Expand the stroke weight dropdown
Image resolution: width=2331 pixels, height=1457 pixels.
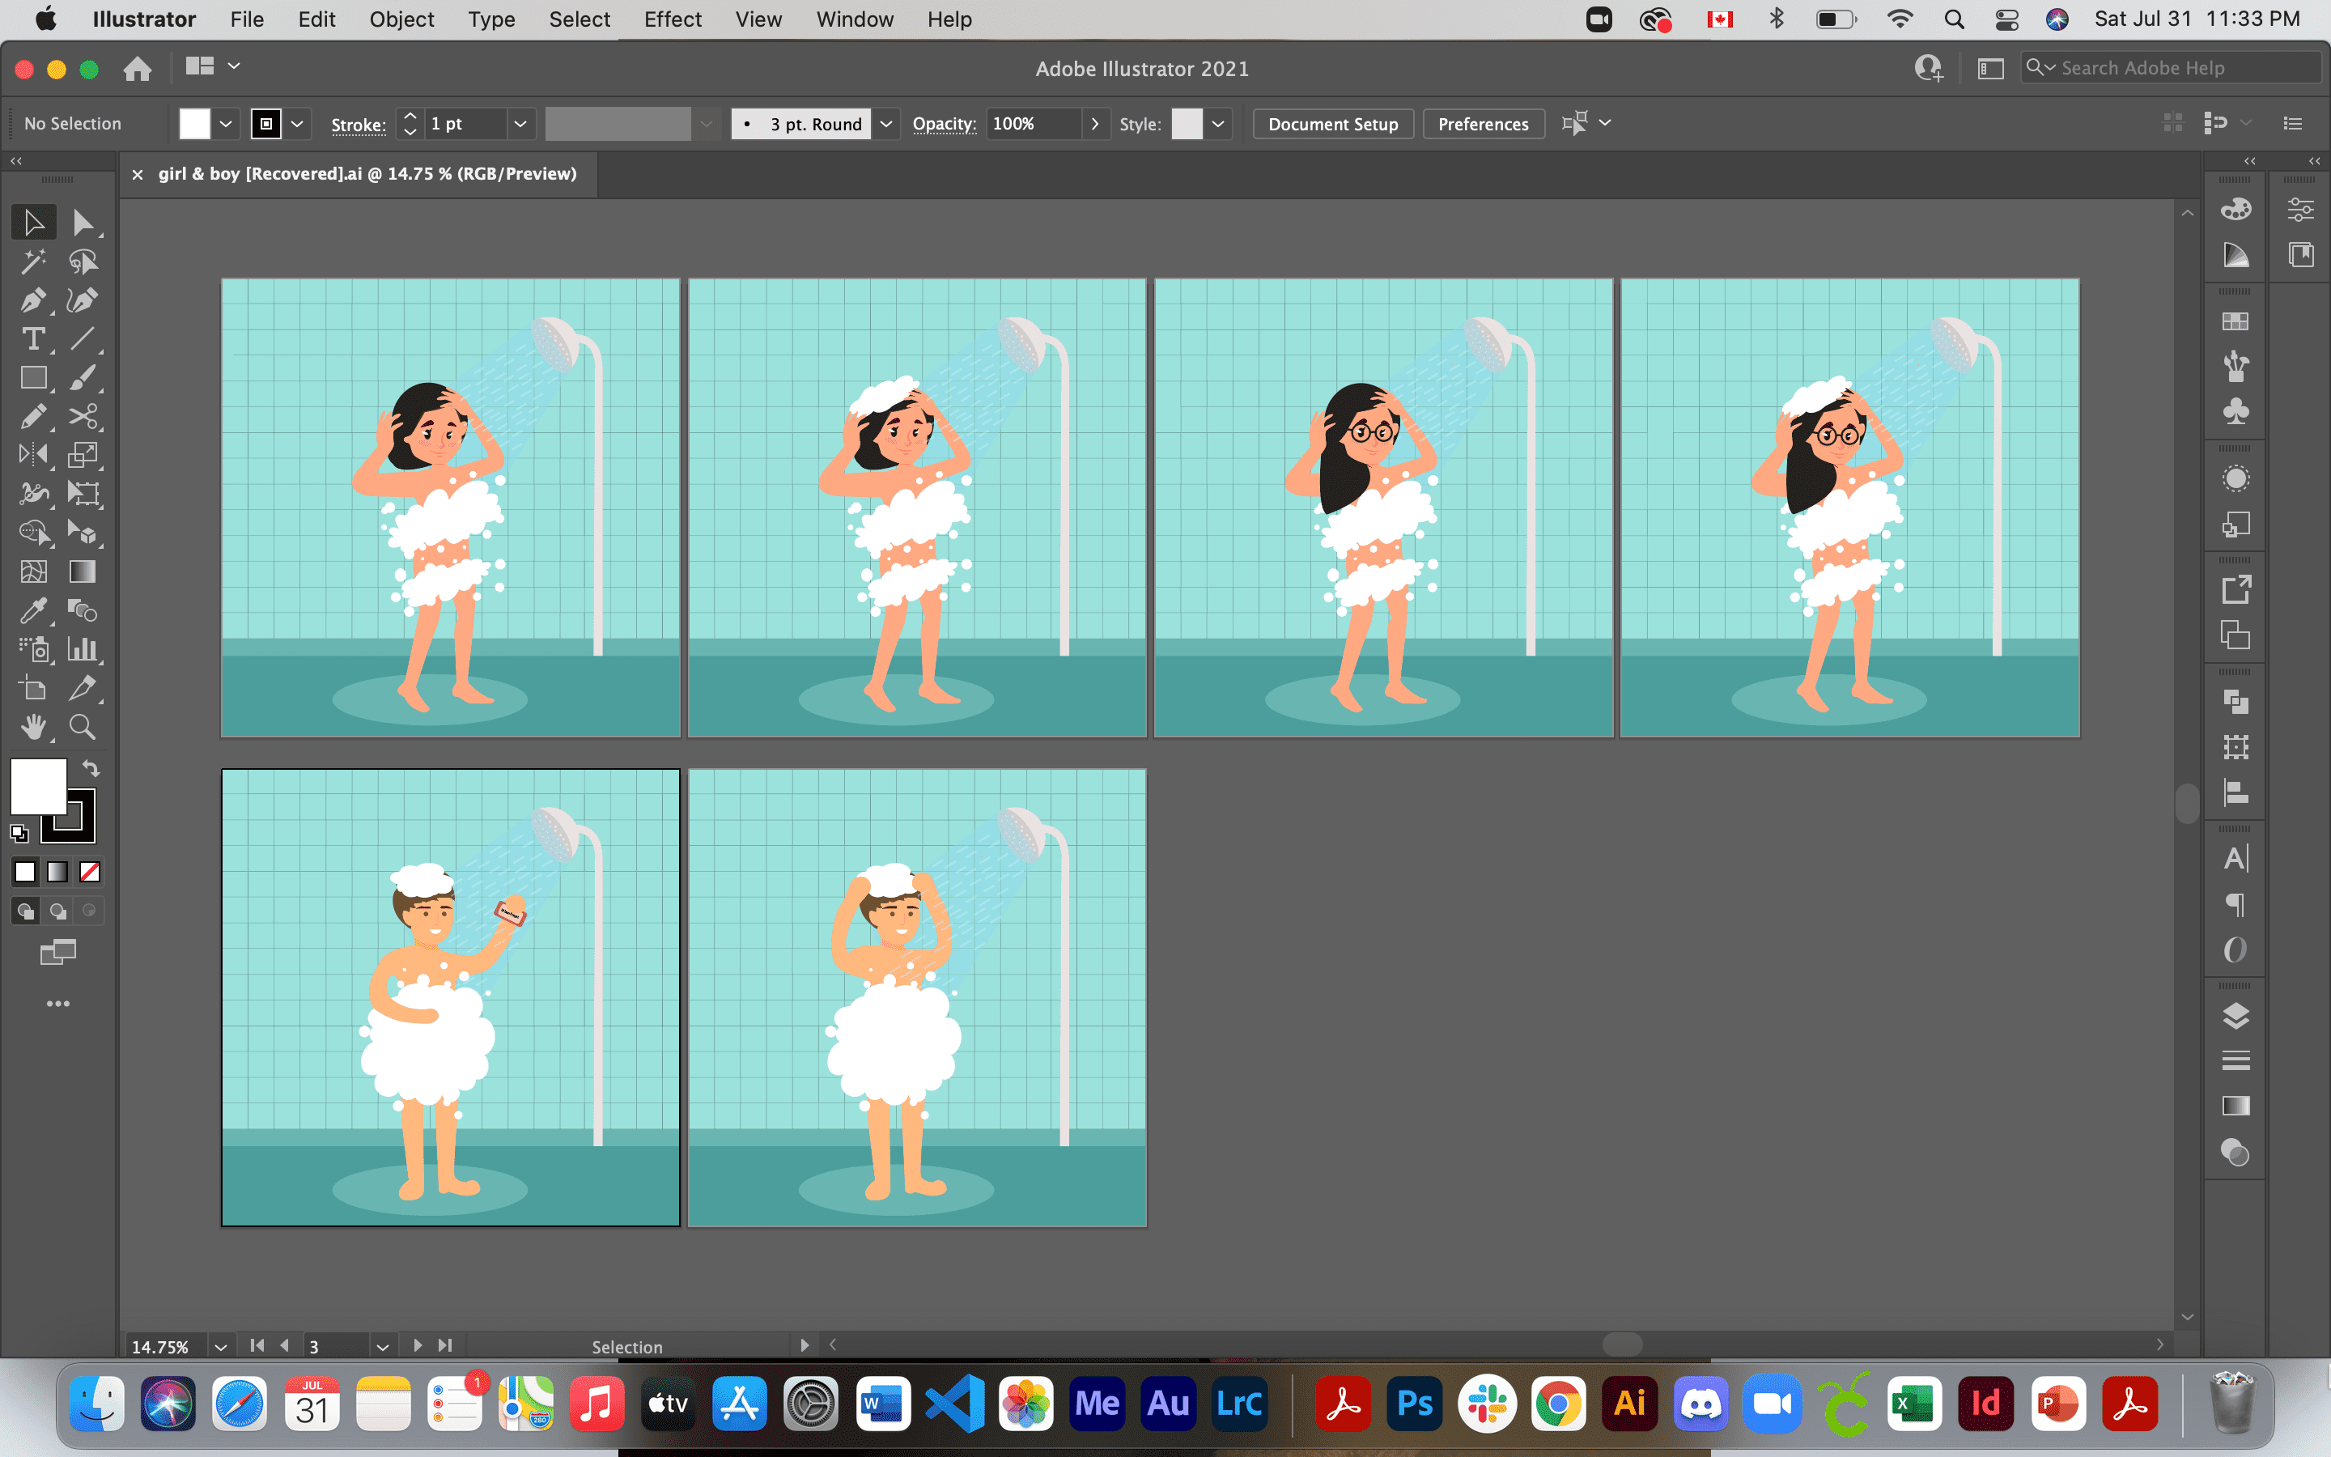point(520,125)
